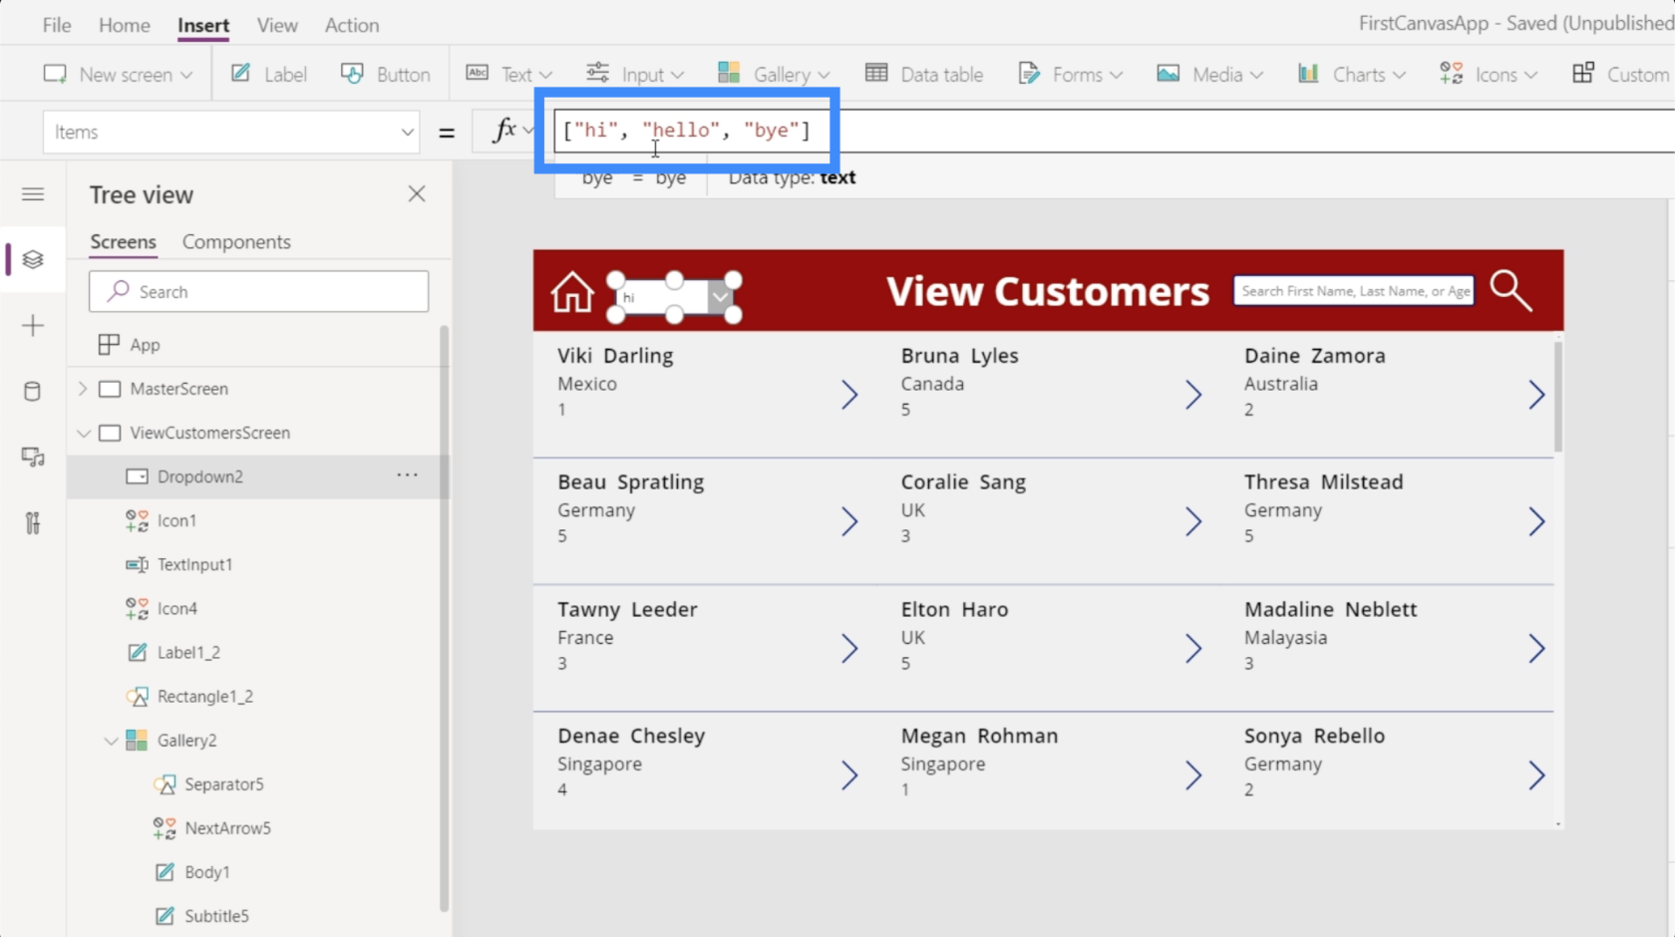Open the Dropdown2 more options ellipsis
The height and width of the screenshot is (937, 1675).
pyautogui.click(x=407, y=475)
